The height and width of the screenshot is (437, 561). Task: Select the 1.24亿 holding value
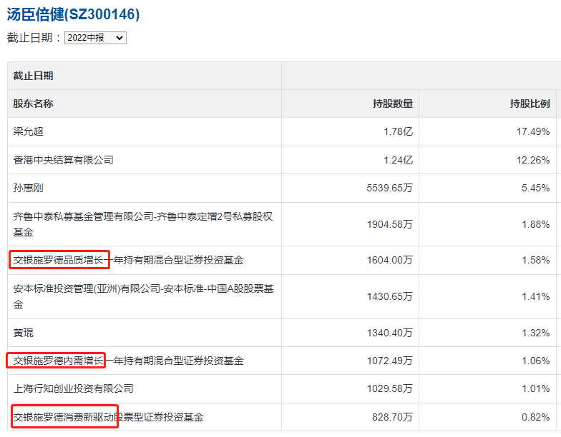[398, 160]
